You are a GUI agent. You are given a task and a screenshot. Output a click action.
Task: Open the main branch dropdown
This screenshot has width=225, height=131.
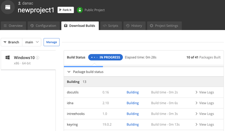32,42
